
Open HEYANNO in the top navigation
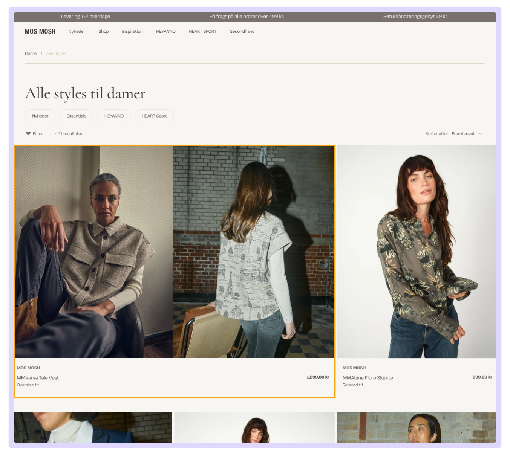[166, 32]
